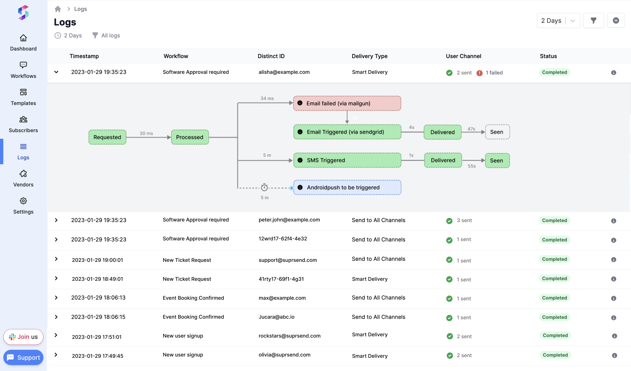The image size is (631, 371).
Task: Open Subscribers section icon
Action: click(23, 120)
